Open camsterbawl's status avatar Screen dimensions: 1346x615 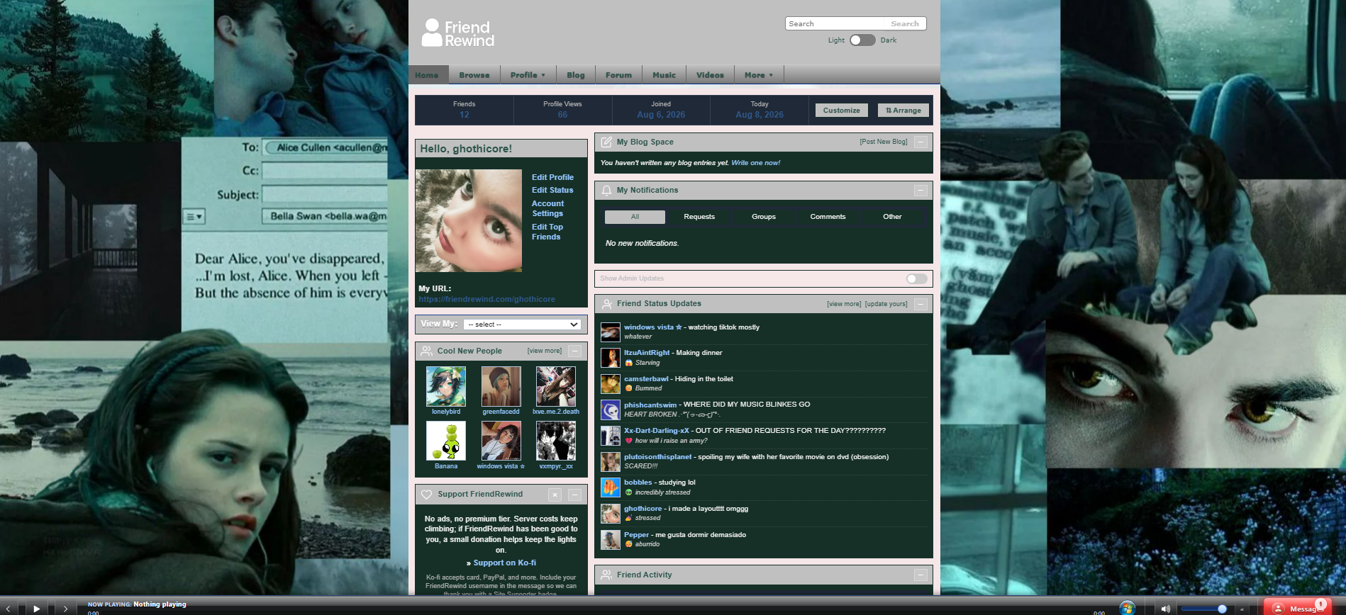tap(611, 384)
